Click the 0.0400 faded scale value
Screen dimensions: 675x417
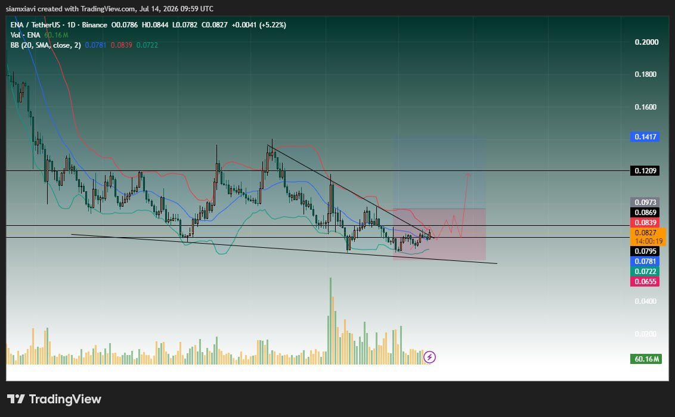646,301
